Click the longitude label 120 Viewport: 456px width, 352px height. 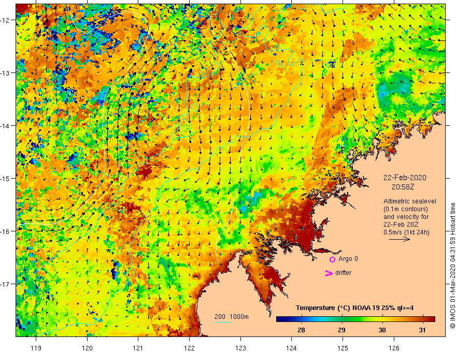point(87,348)
